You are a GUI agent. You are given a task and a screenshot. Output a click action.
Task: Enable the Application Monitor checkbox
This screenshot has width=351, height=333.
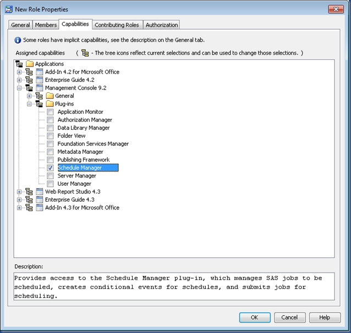[x=50, y=112]
